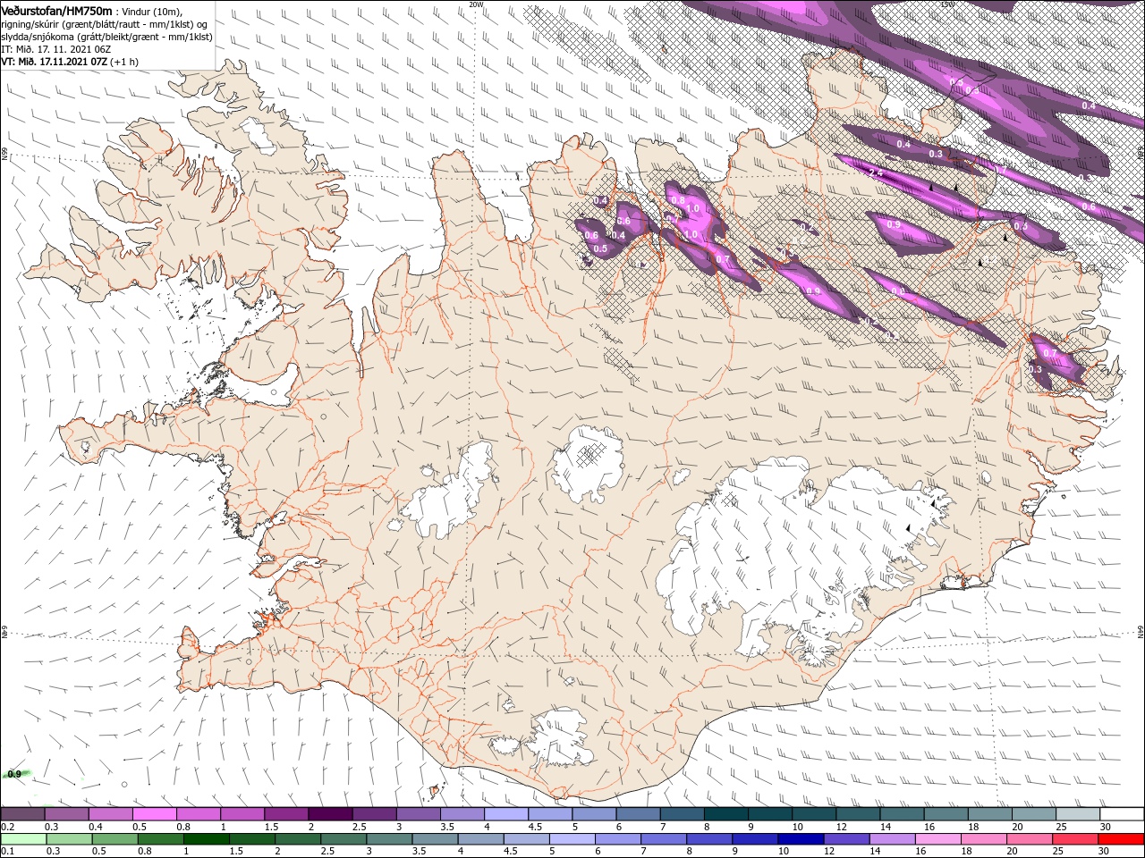
Task: Pick the deep blue bottom-row swatch starting at 10
Action: pyautogui.click(x=801, y=839)
